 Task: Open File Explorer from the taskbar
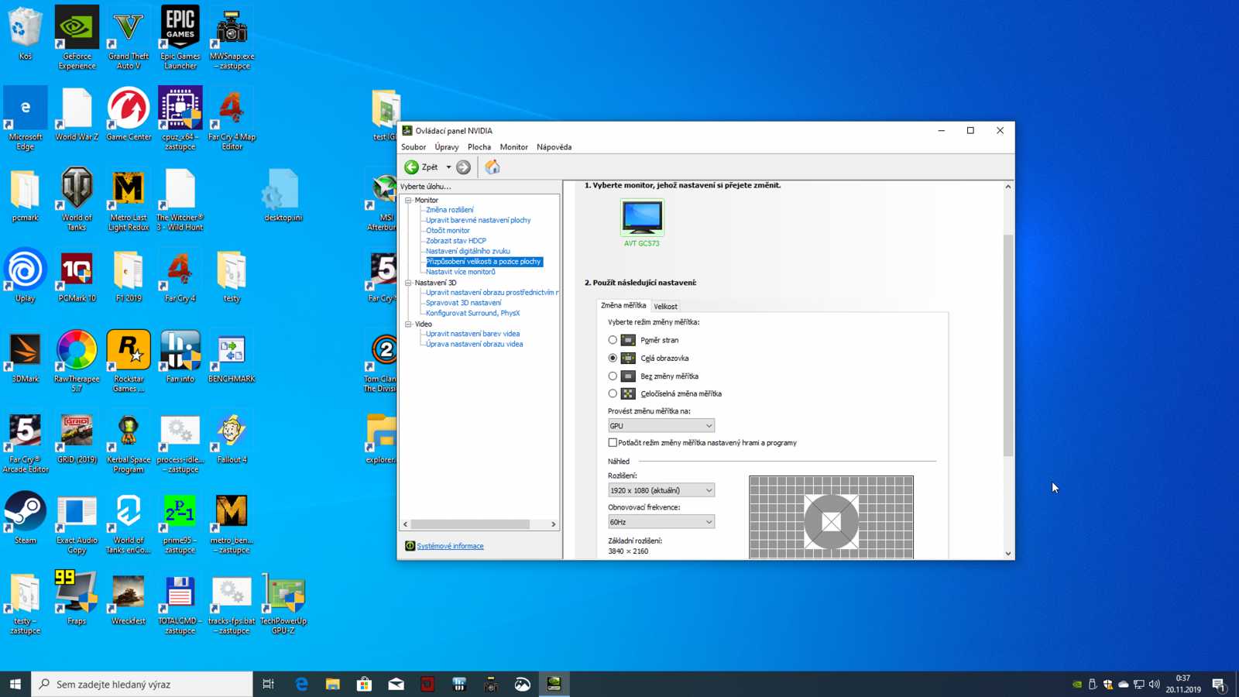[x=333, y=684]
